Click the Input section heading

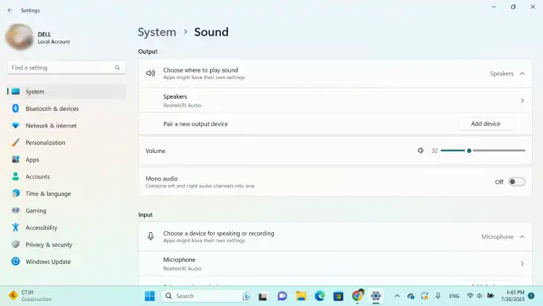146,215
